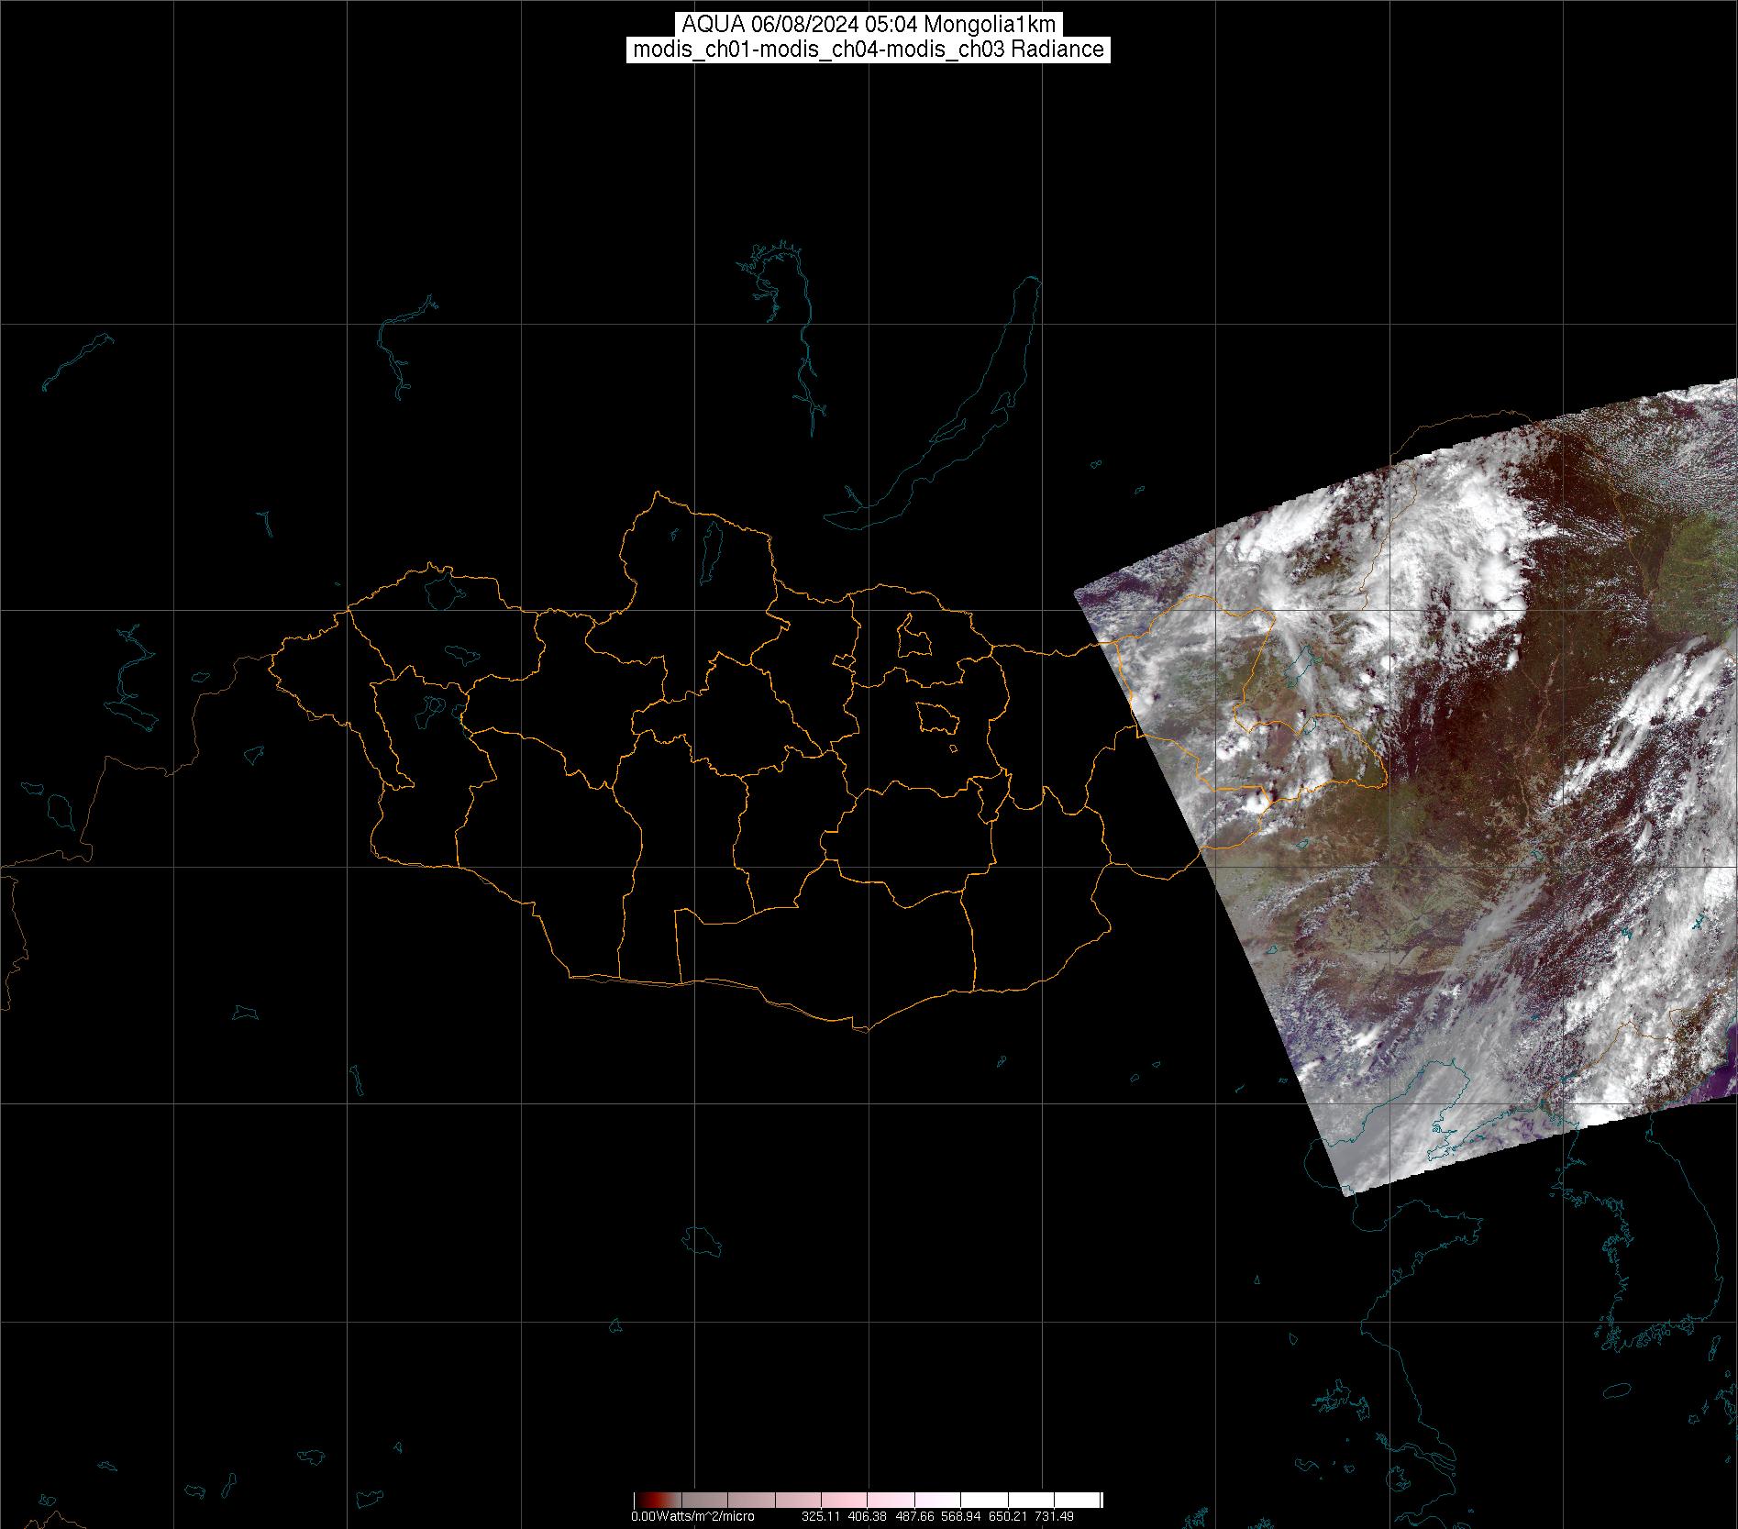Image resolution: width=1738 pixels, height=1529 pixels.
Task: Click the 731.49 value on the color scale
Action: [1054, 1516]
